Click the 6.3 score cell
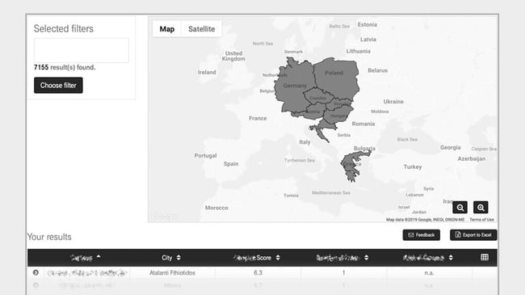The height and width of the screenshot is (295, 525). click(258, 273)
